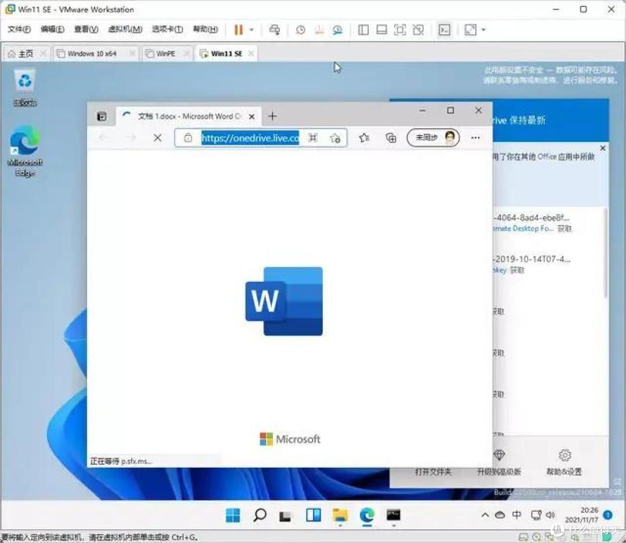Revert to snapshot via the toolbar icon
The image size is (626, 543).
click(319, 30)
